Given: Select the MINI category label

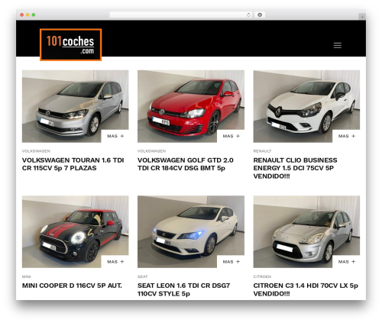Looking at the screenshot, I should [x=27, y=276].
